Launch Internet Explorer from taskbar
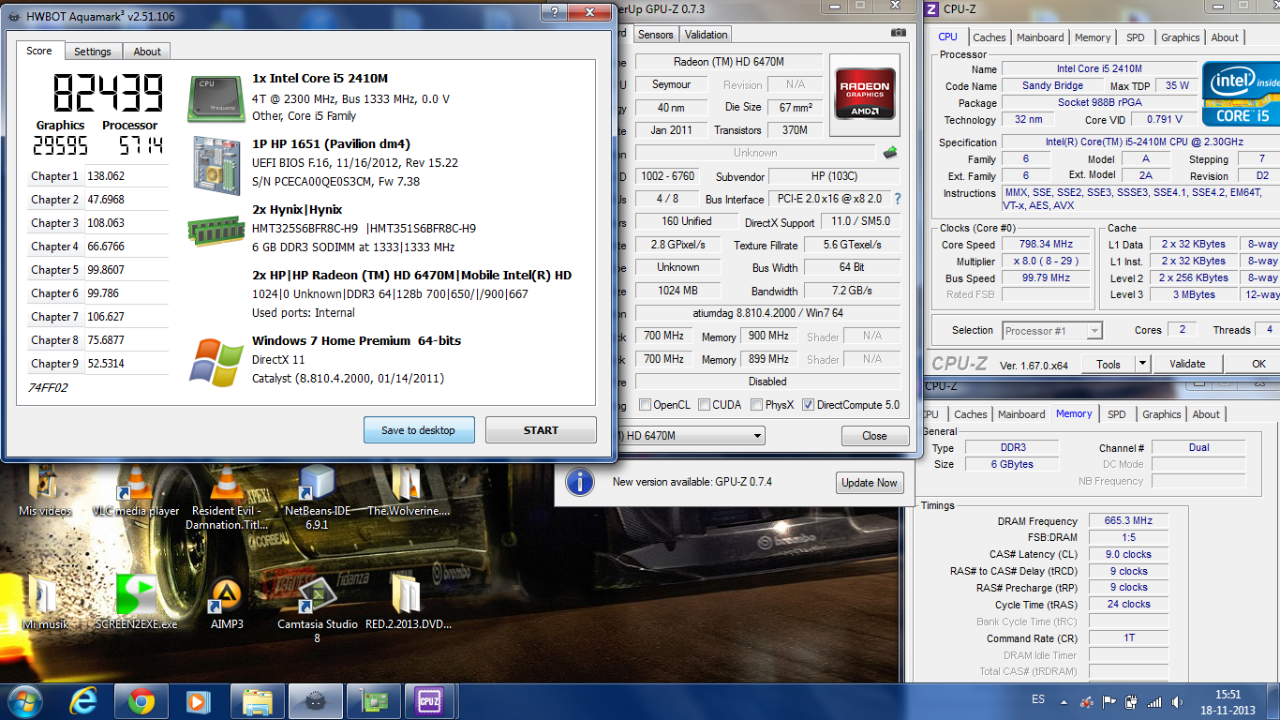 click(x=84, y=700)
